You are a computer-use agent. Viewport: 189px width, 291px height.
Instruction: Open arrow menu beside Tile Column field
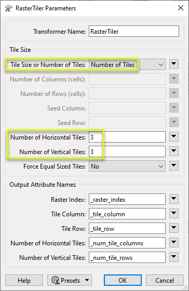[174, 214]
